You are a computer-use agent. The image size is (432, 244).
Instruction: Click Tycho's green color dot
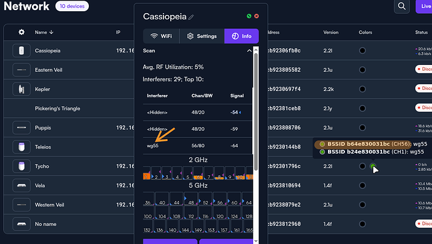pyautogui.click(x=373, y=166)
